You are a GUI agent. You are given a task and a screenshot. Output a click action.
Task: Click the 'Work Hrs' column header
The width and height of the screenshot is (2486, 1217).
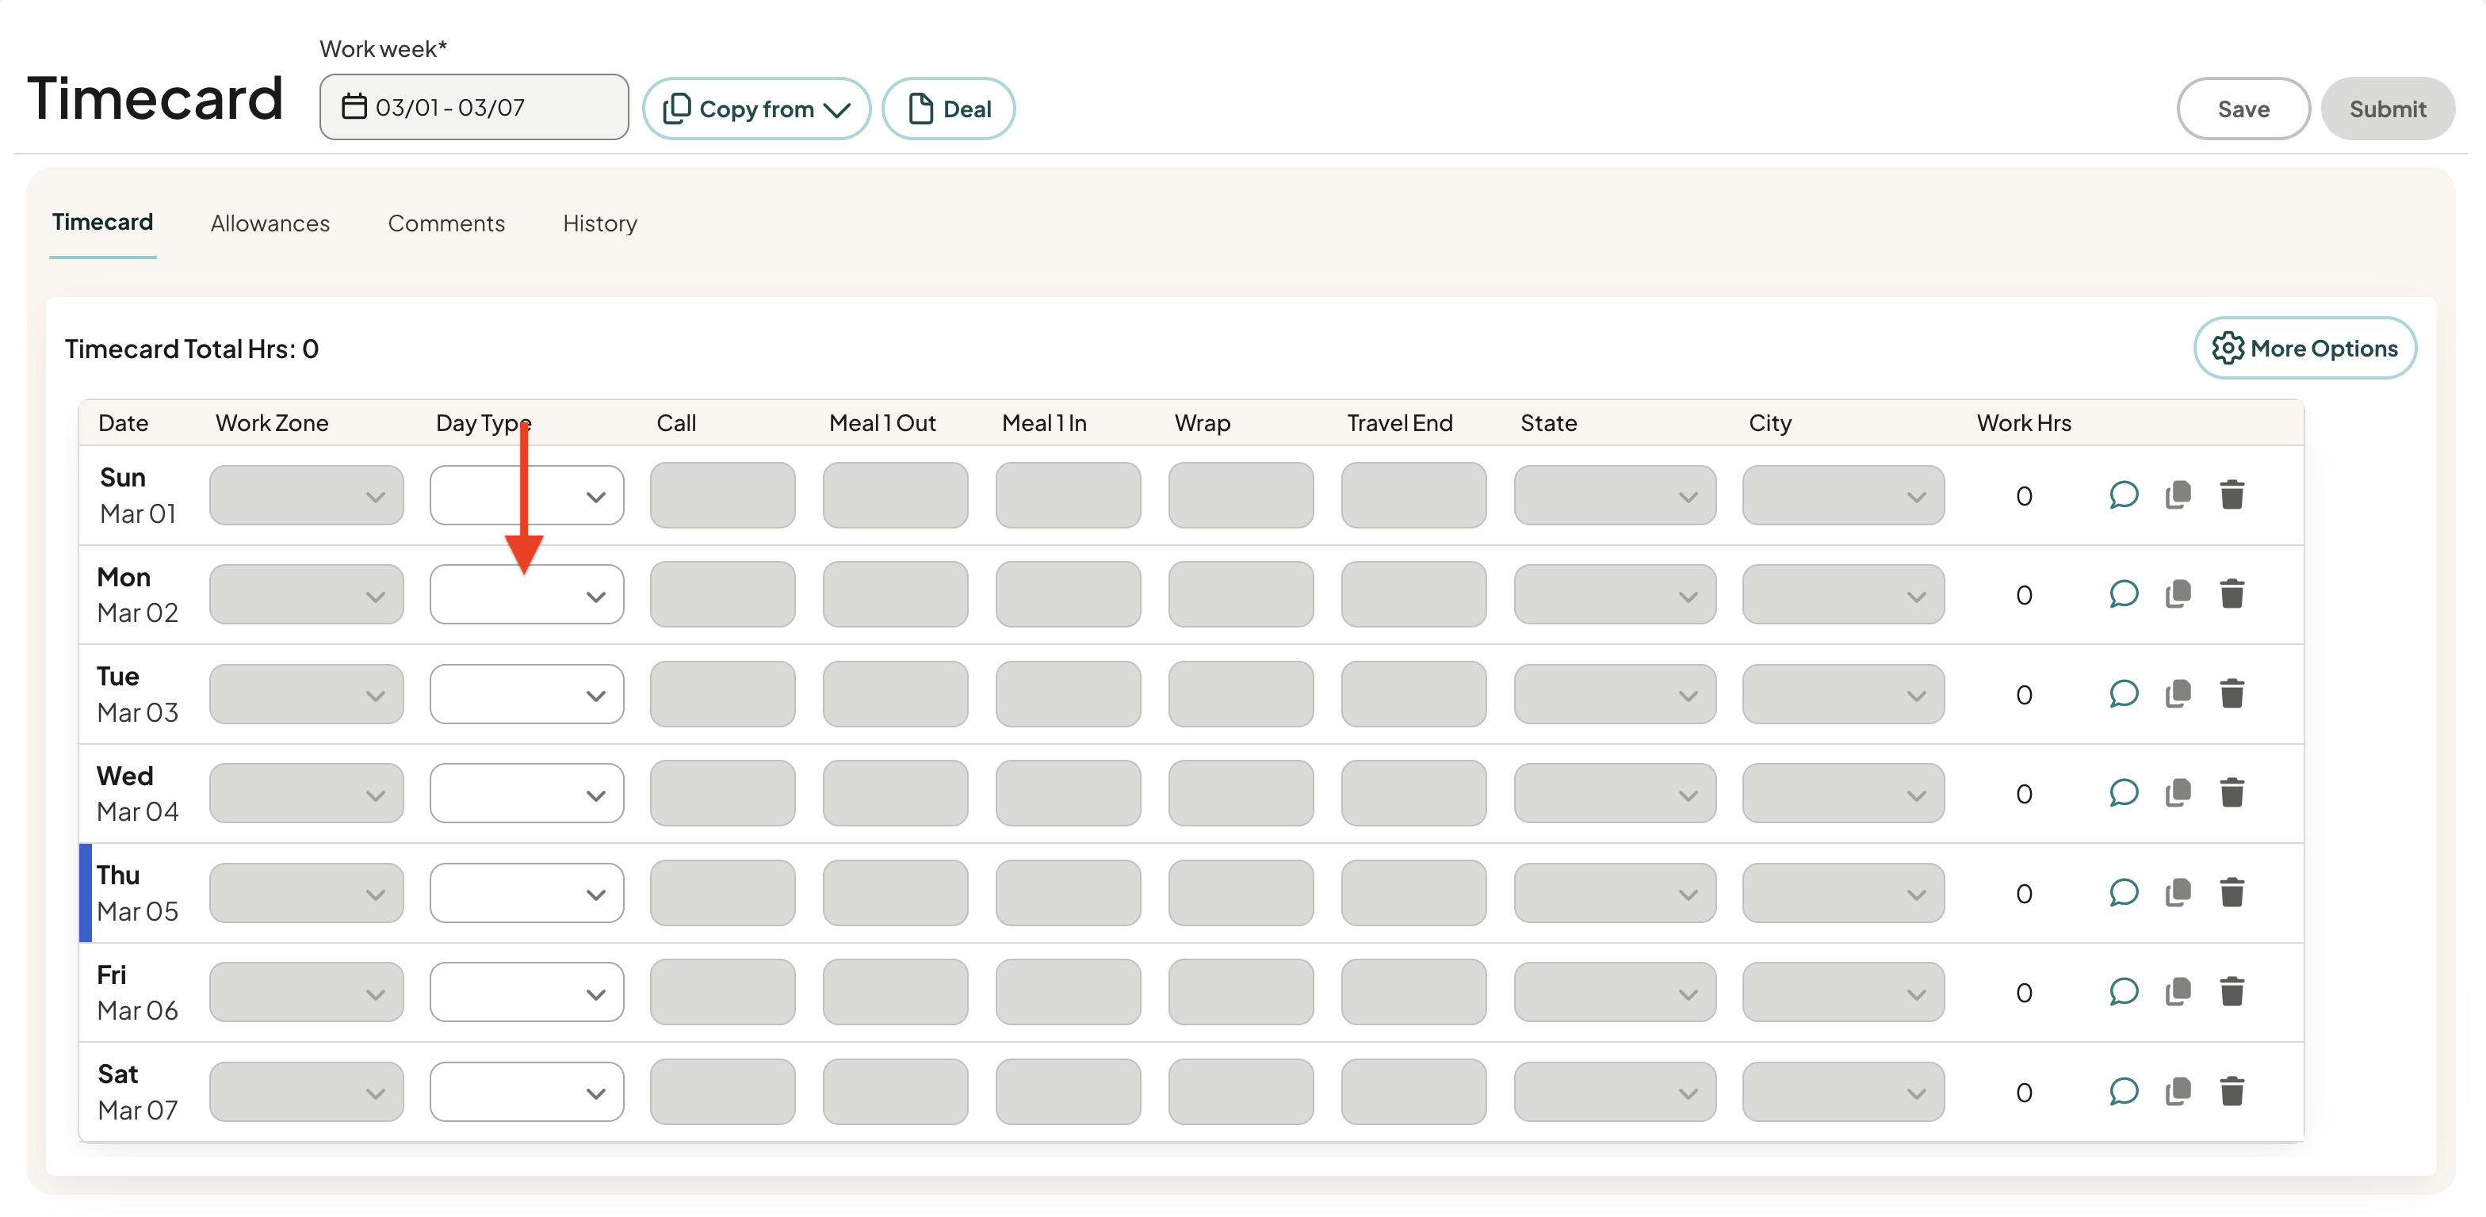tap(2024, 423)
